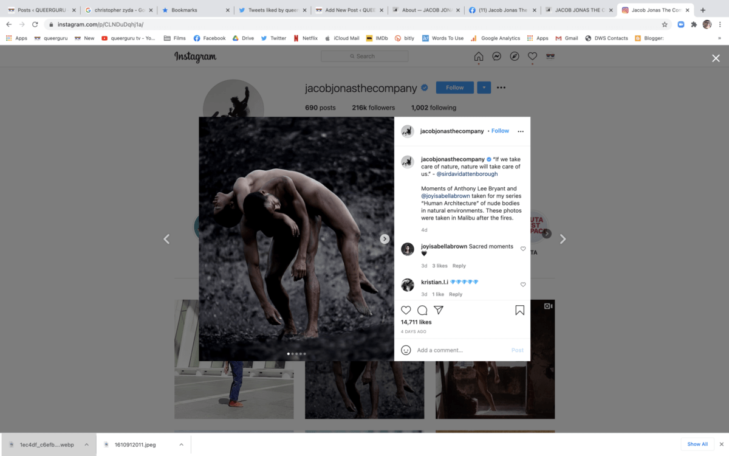Switch to About — JACOB JONAS tab

pos(426,10)
